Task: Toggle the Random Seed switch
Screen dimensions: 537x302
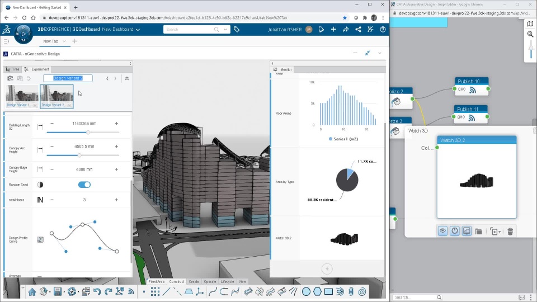Action: 84,185
